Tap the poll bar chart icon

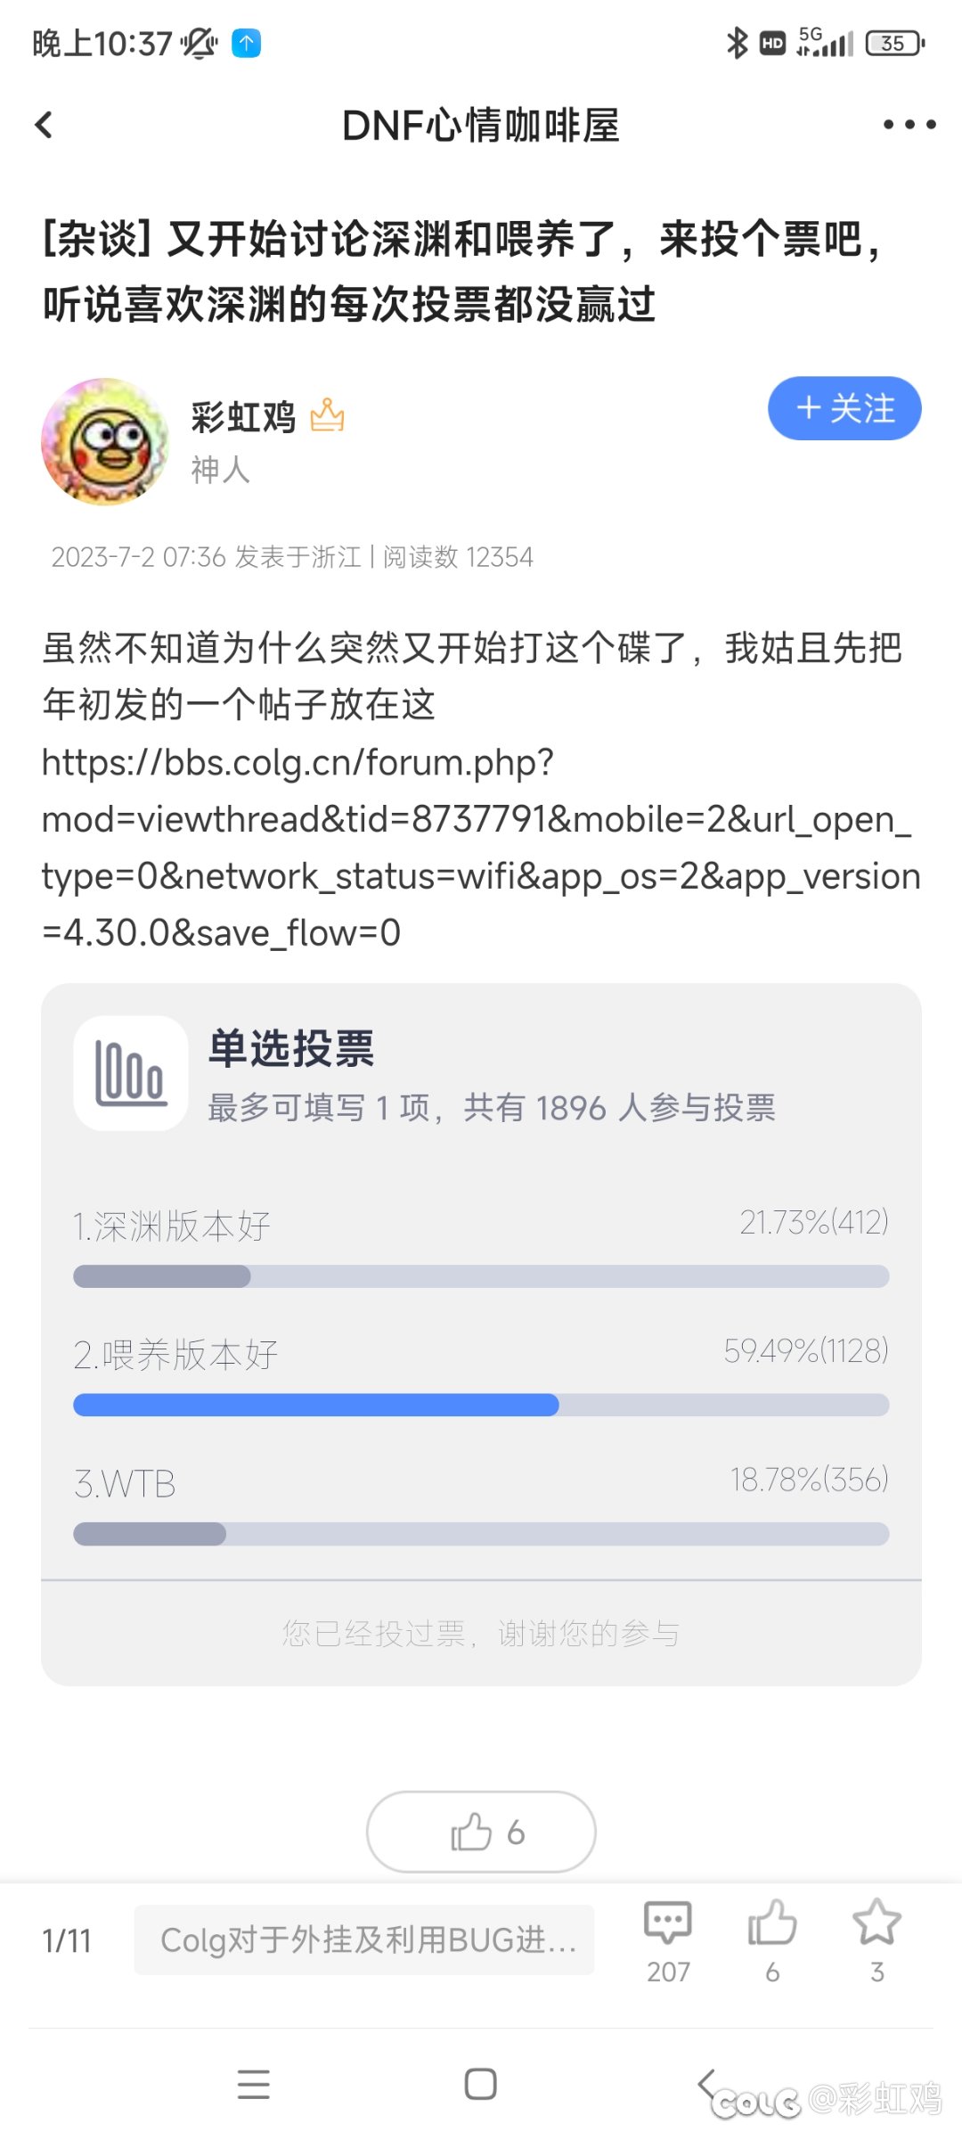click(x=131, y=1073)
